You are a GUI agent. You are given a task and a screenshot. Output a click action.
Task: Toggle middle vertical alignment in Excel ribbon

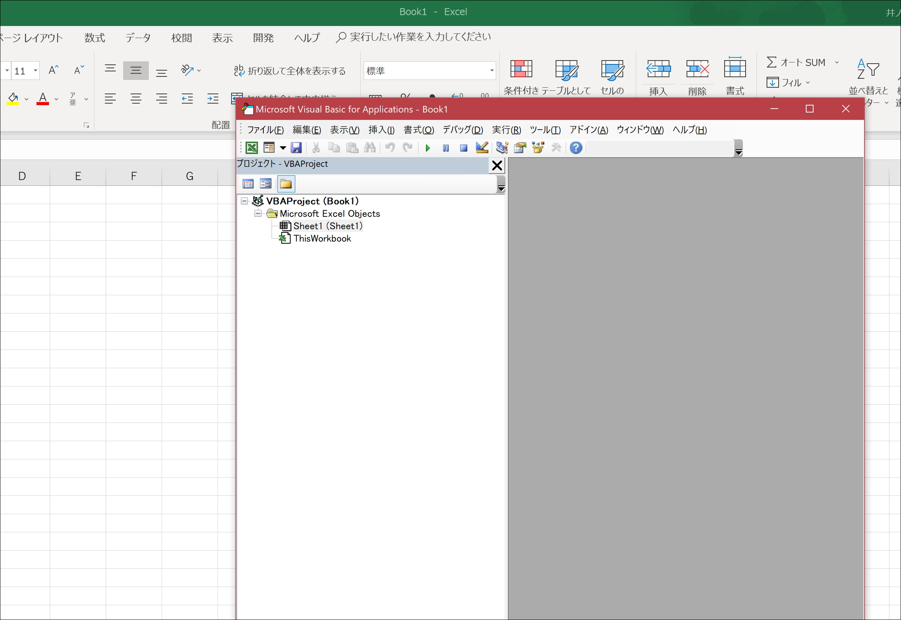(x=136, y=70)
